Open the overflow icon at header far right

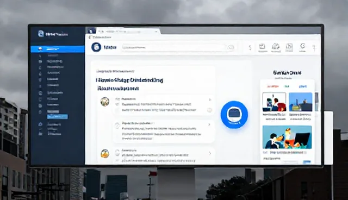click(314, 48)
